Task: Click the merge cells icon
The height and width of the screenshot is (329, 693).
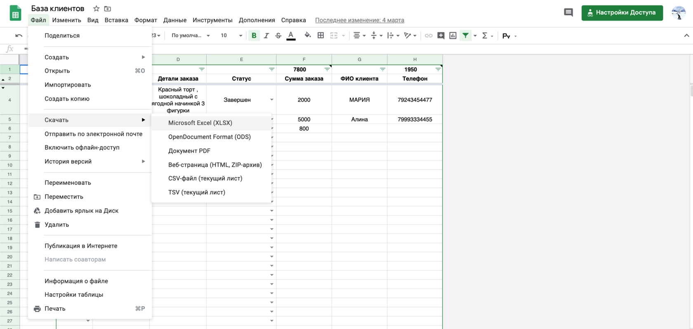Action: pos(334,36)
